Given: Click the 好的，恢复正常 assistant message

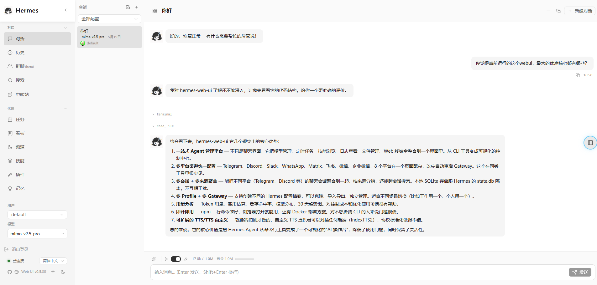Looking at the screenshot, I should pos(214,36).
